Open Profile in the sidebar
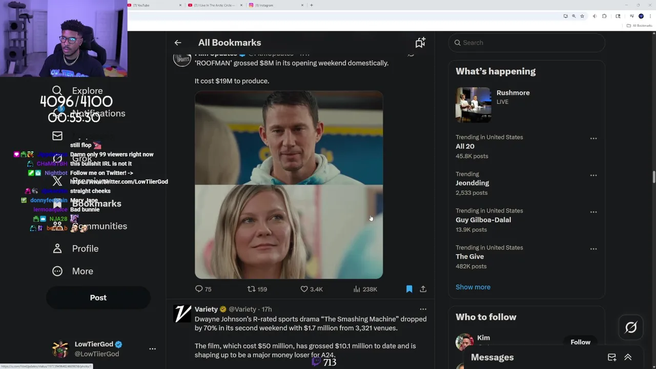 click(75, 249)
